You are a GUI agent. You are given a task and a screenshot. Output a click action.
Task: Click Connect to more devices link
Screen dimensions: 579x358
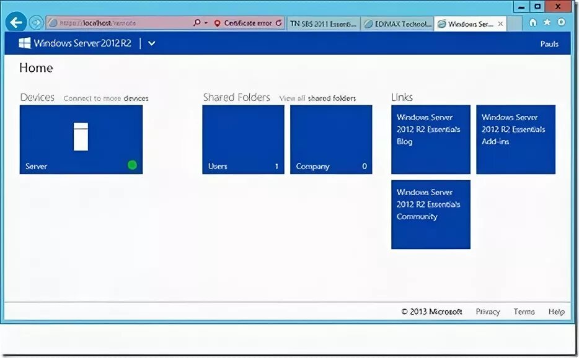(106, 98)
